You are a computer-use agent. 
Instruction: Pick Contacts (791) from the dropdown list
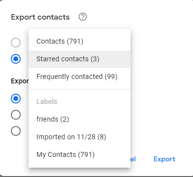click(79, 41)
